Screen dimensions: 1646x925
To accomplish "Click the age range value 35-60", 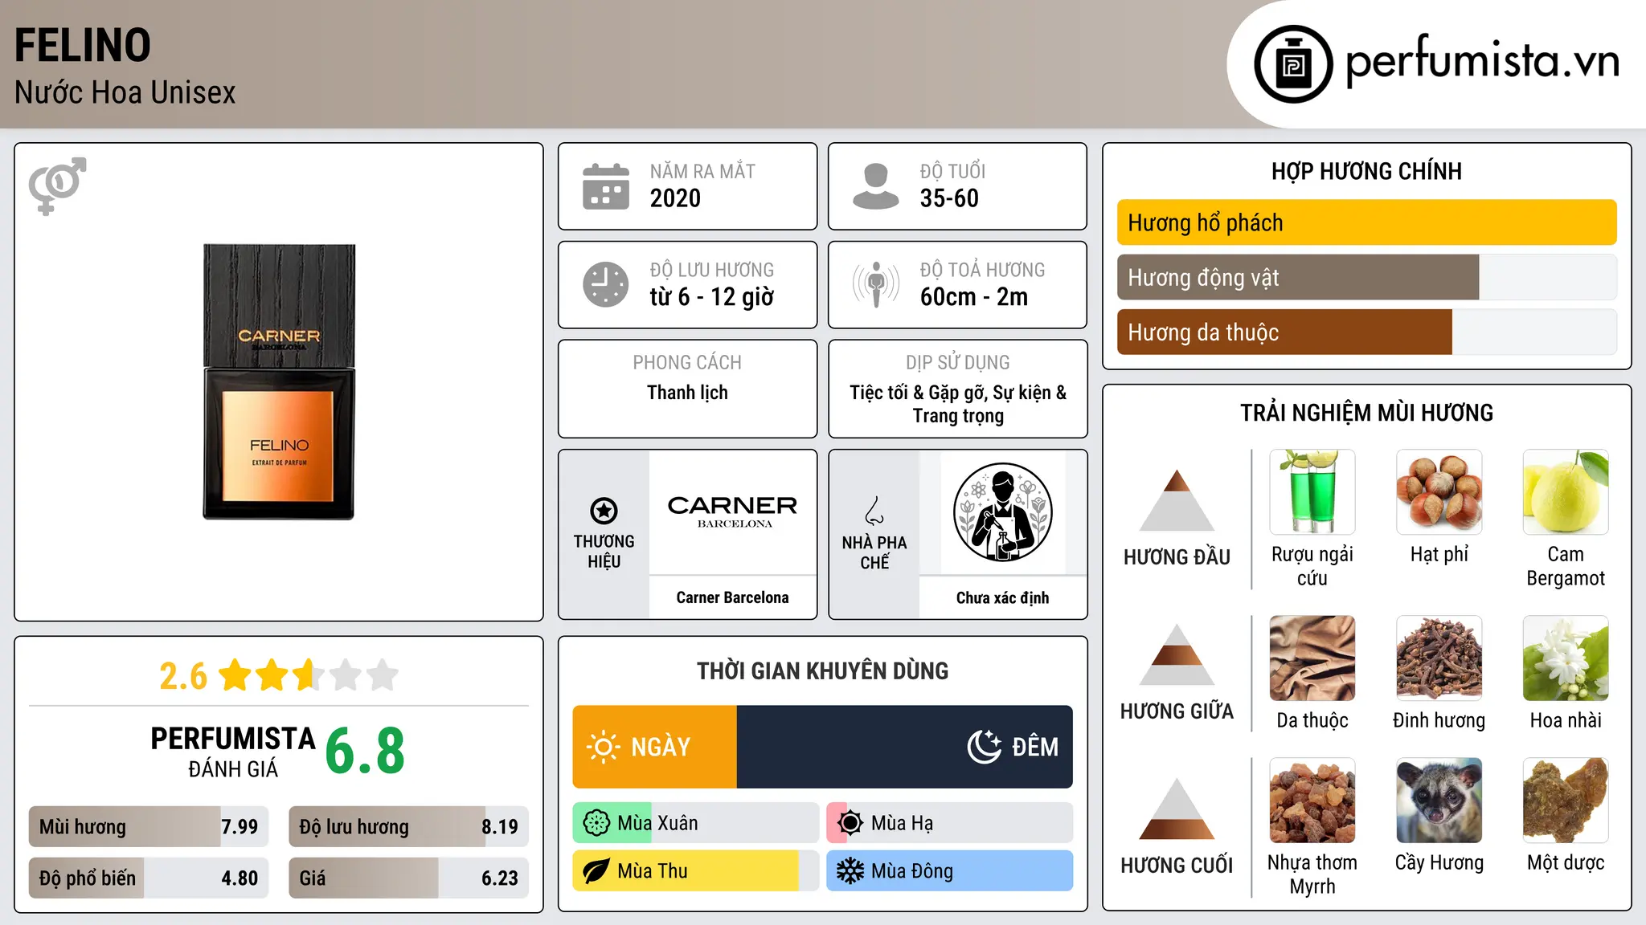I will click(949, 198).
